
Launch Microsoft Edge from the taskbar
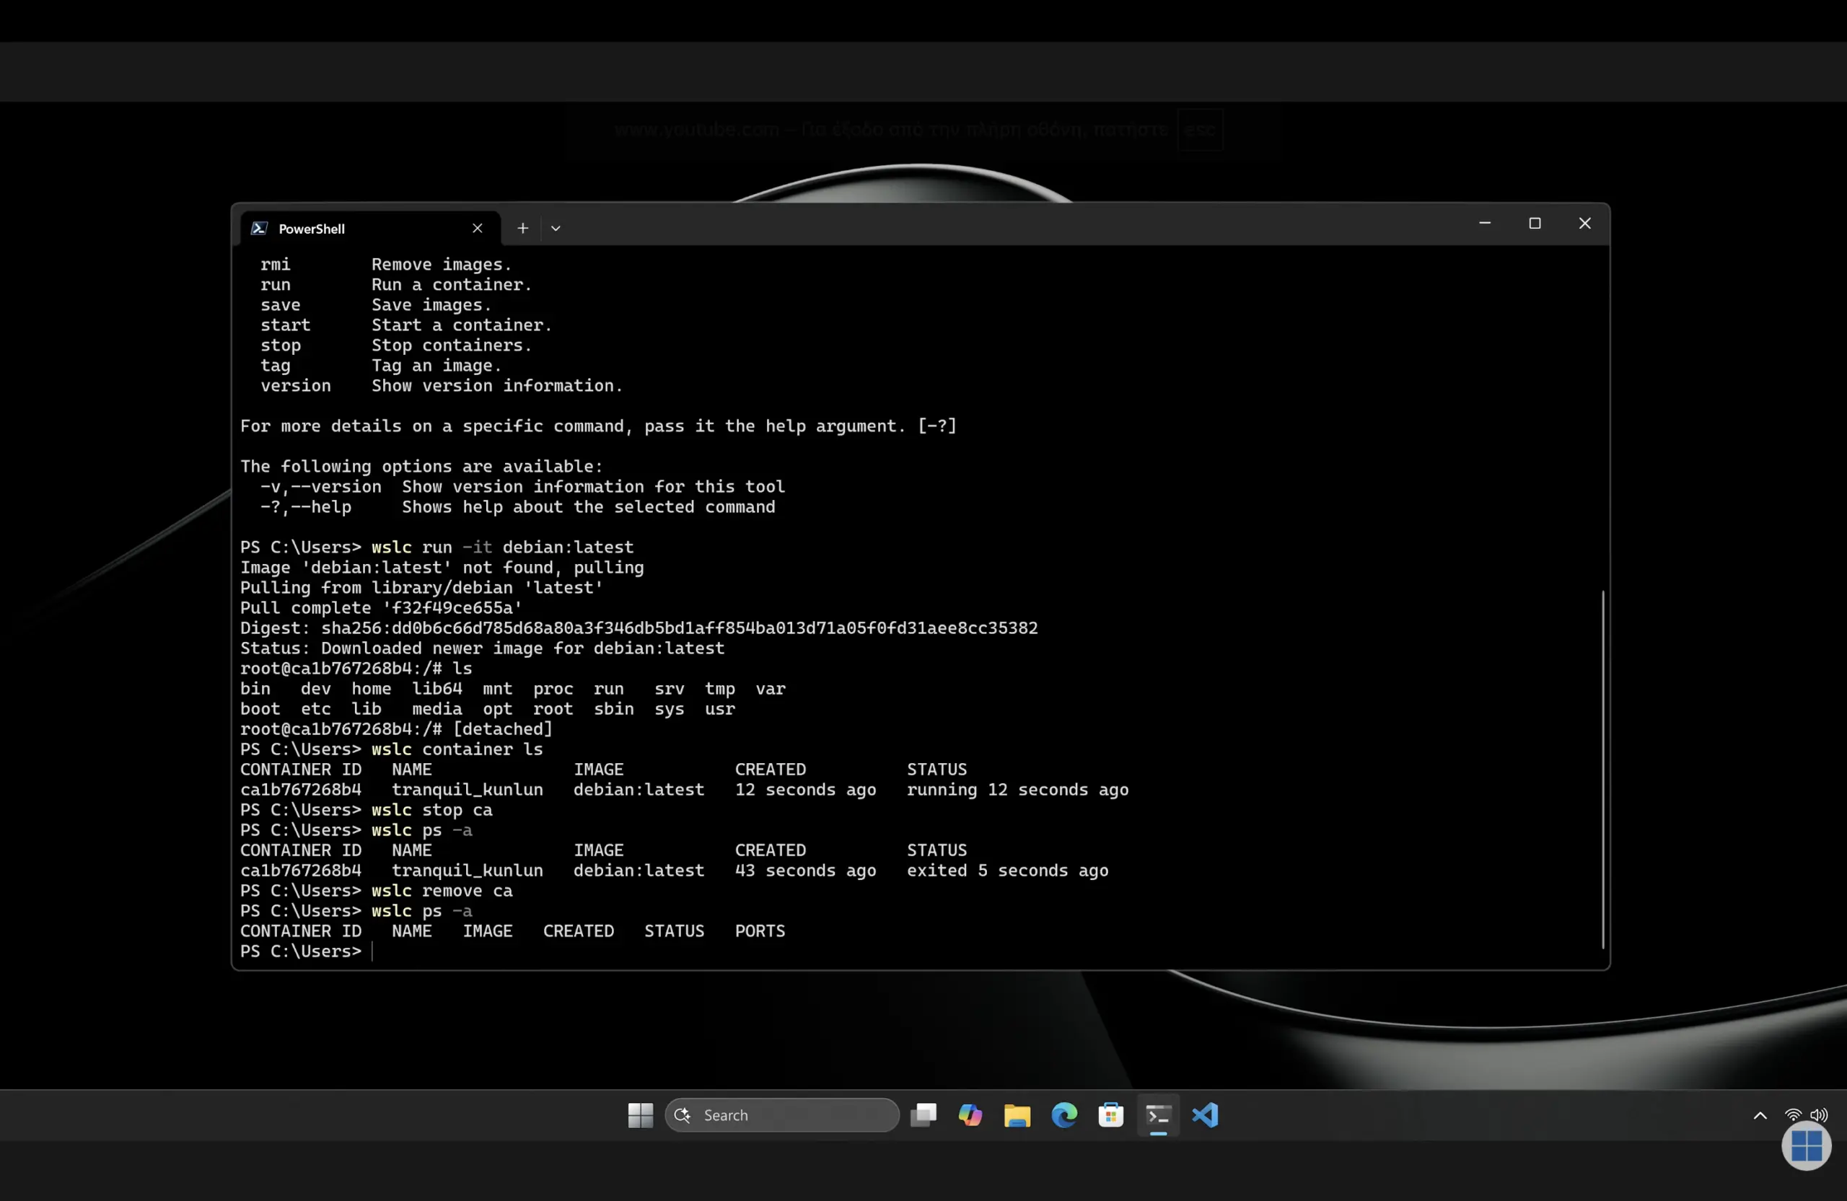(1064, 1115)
